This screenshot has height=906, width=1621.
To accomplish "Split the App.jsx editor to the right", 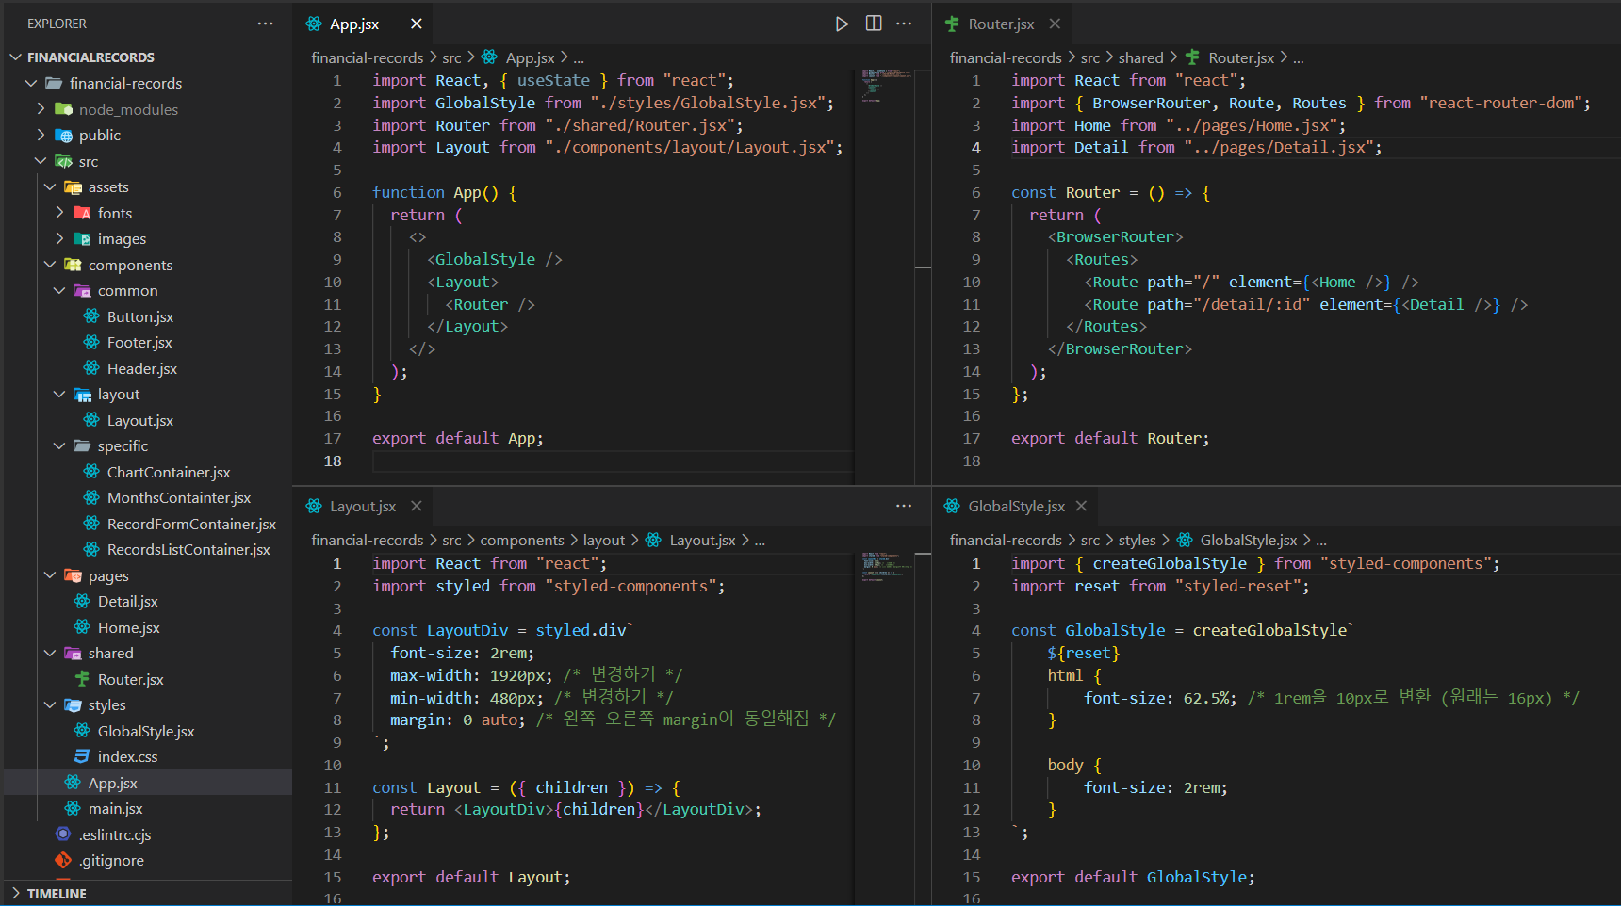I will [x=874, y=24].
